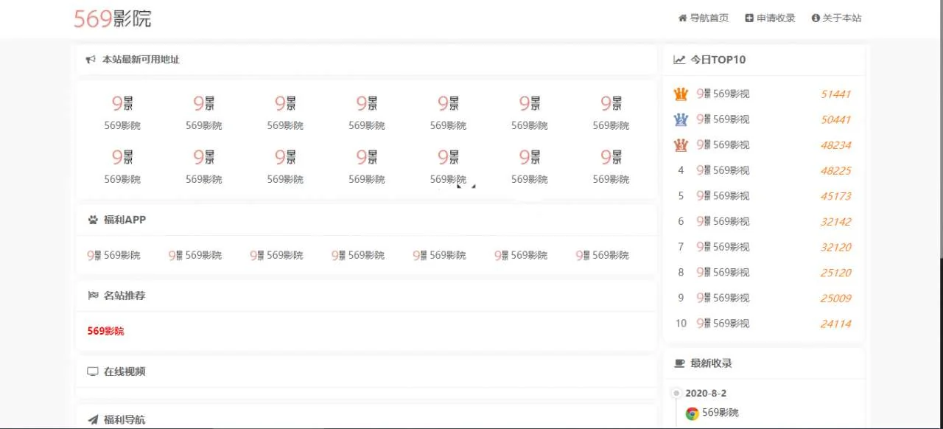This screenshot has height=429, width=943.
Task: Click the megaphone icon beside 本站最新可用地址
Action: [91, 60]
